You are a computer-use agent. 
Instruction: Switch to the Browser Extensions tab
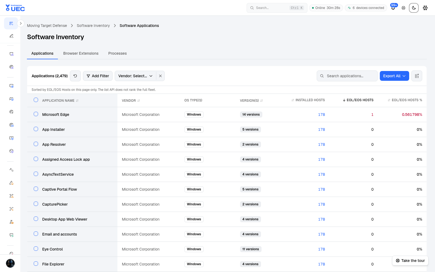click(x=81, y=53)
